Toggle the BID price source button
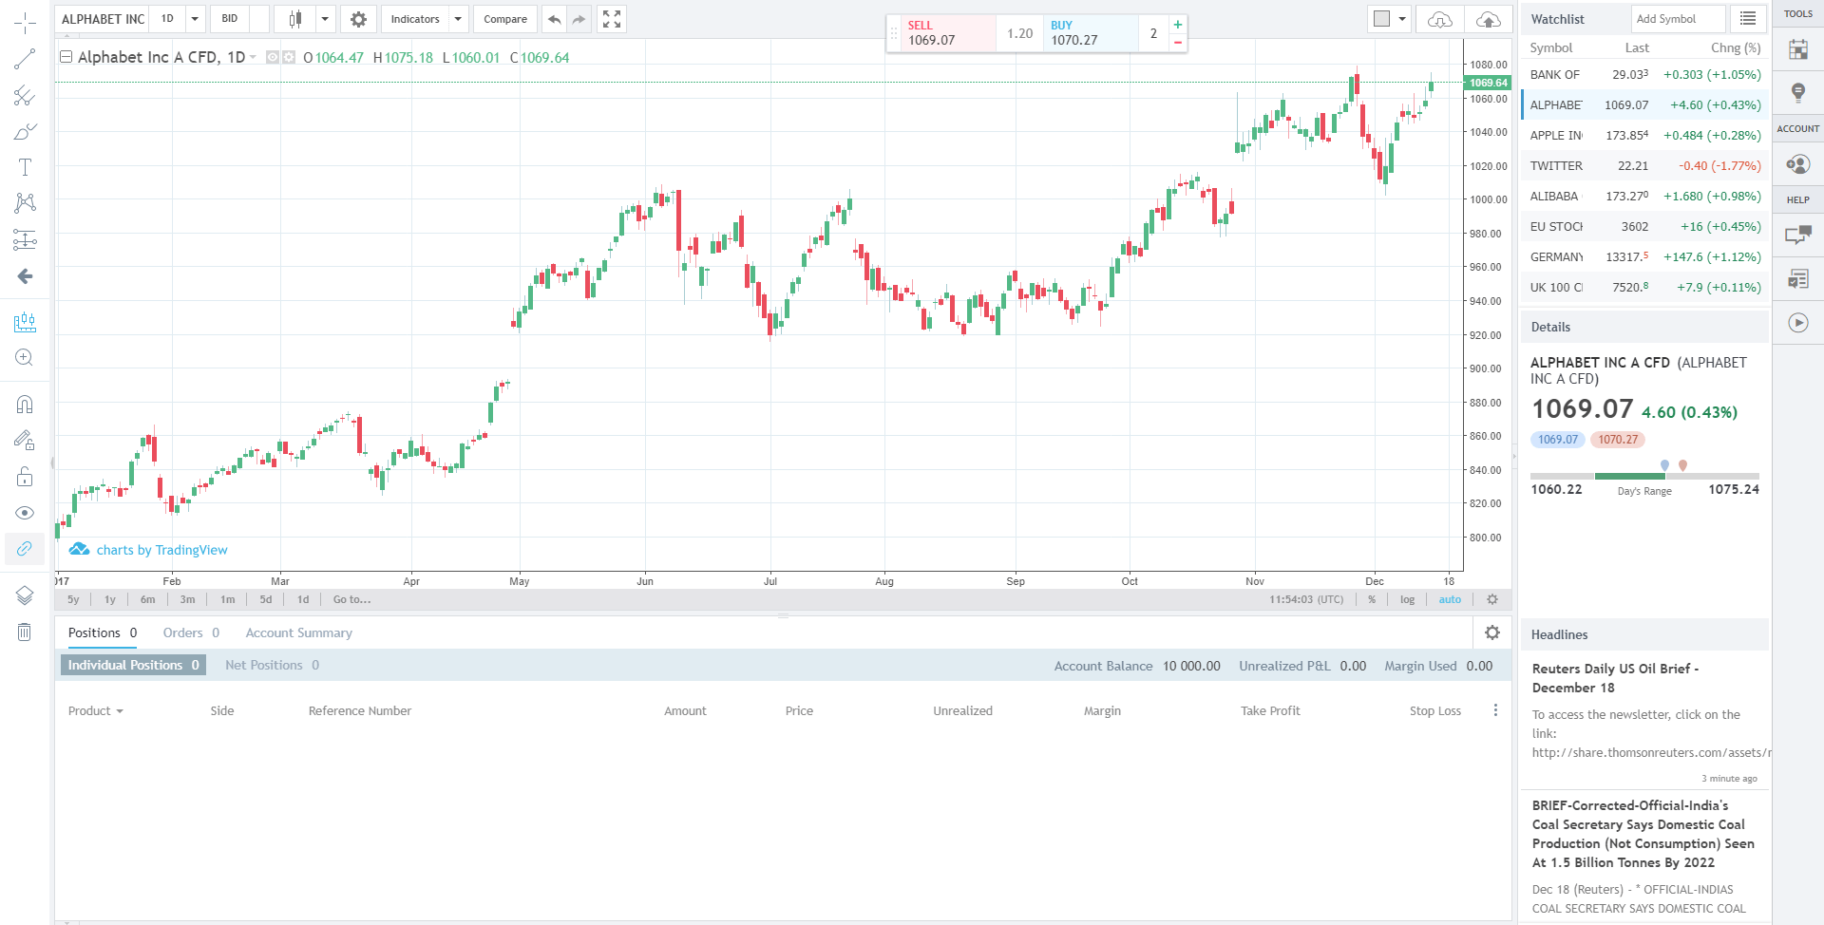The image size is (1824, 925). point(230,19)
